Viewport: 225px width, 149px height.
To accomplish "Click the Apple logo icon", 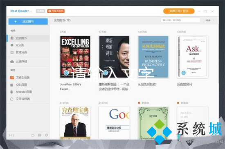I will 12,85.
